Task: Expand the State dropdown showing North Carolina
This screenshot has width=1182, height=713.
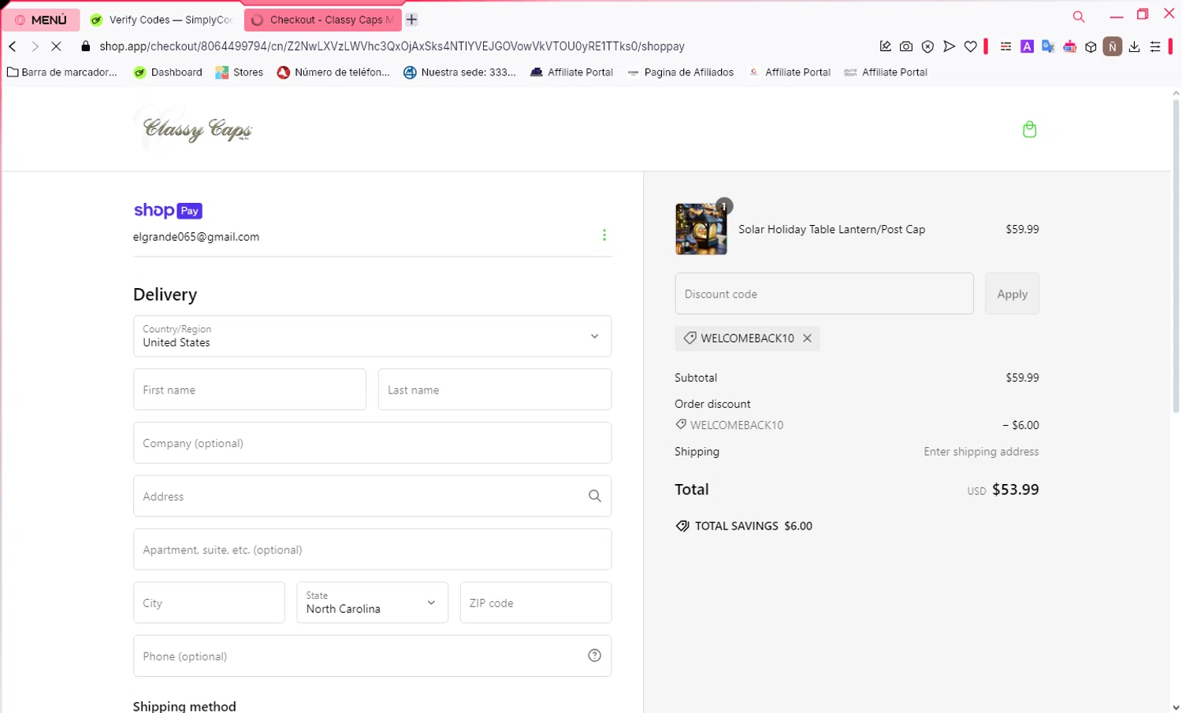Action: [372, 603]
